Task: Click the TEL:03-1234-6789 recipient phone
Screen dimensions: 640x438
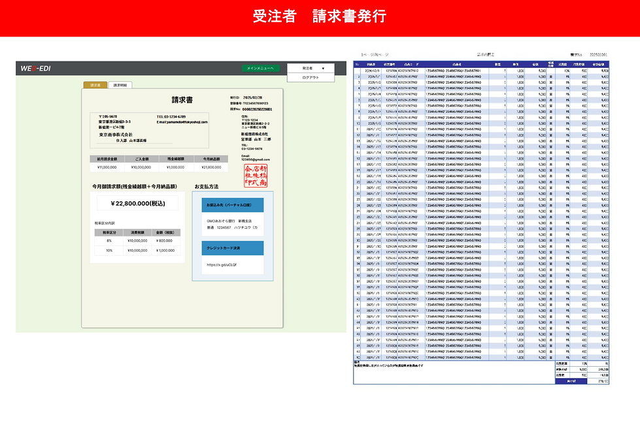Action: [171, 117]
